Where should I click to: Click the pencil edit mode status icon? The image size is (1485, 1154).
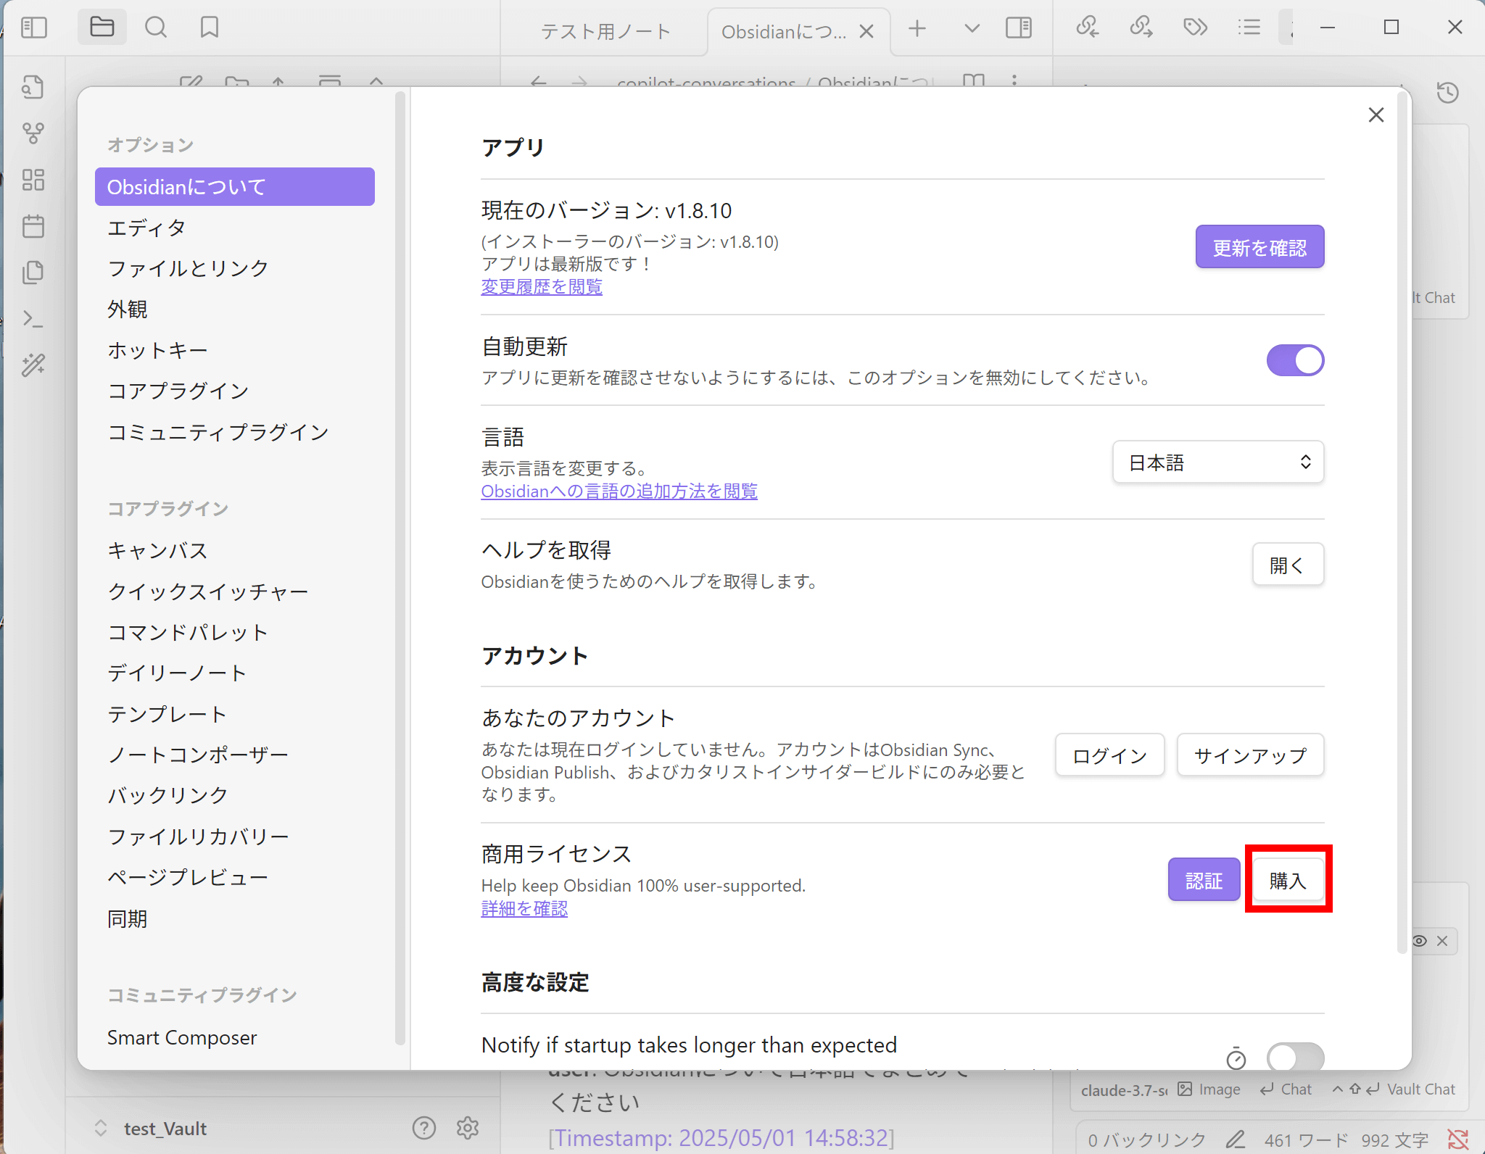(x=1236, y=1140)
